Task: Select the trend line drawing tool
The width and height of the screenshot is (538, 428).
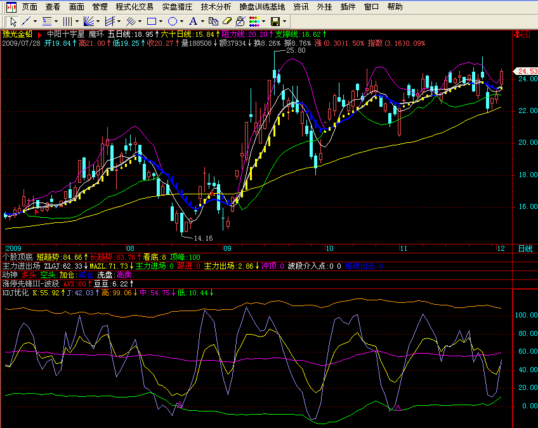Action: [x=26, y=22]
